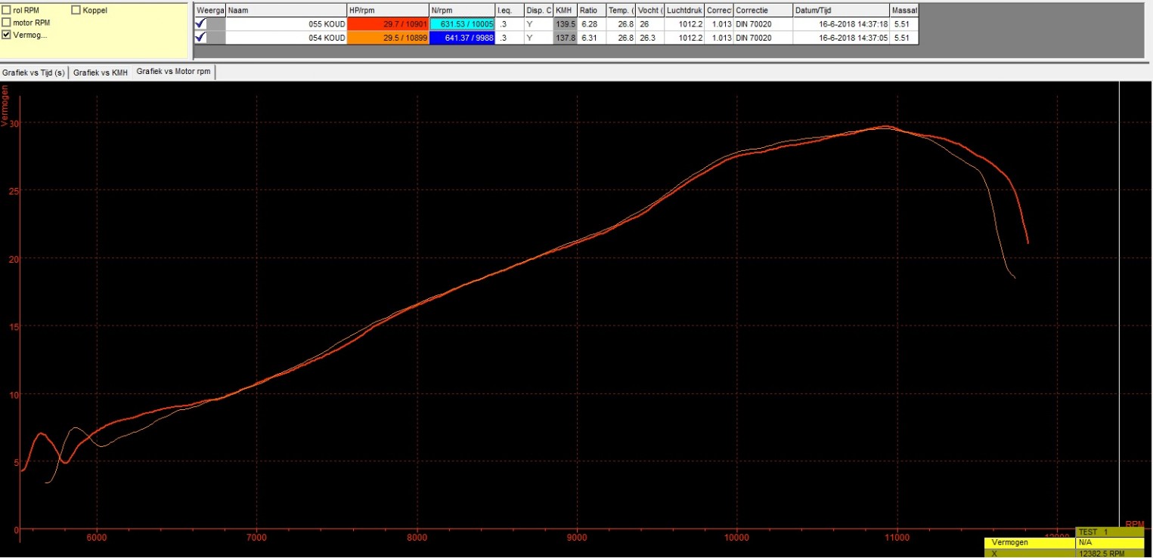Viewport: 1153px width, 558px height.
Task: Toggle display checkmark for 055 KOUD run
Action: [201, 24]
